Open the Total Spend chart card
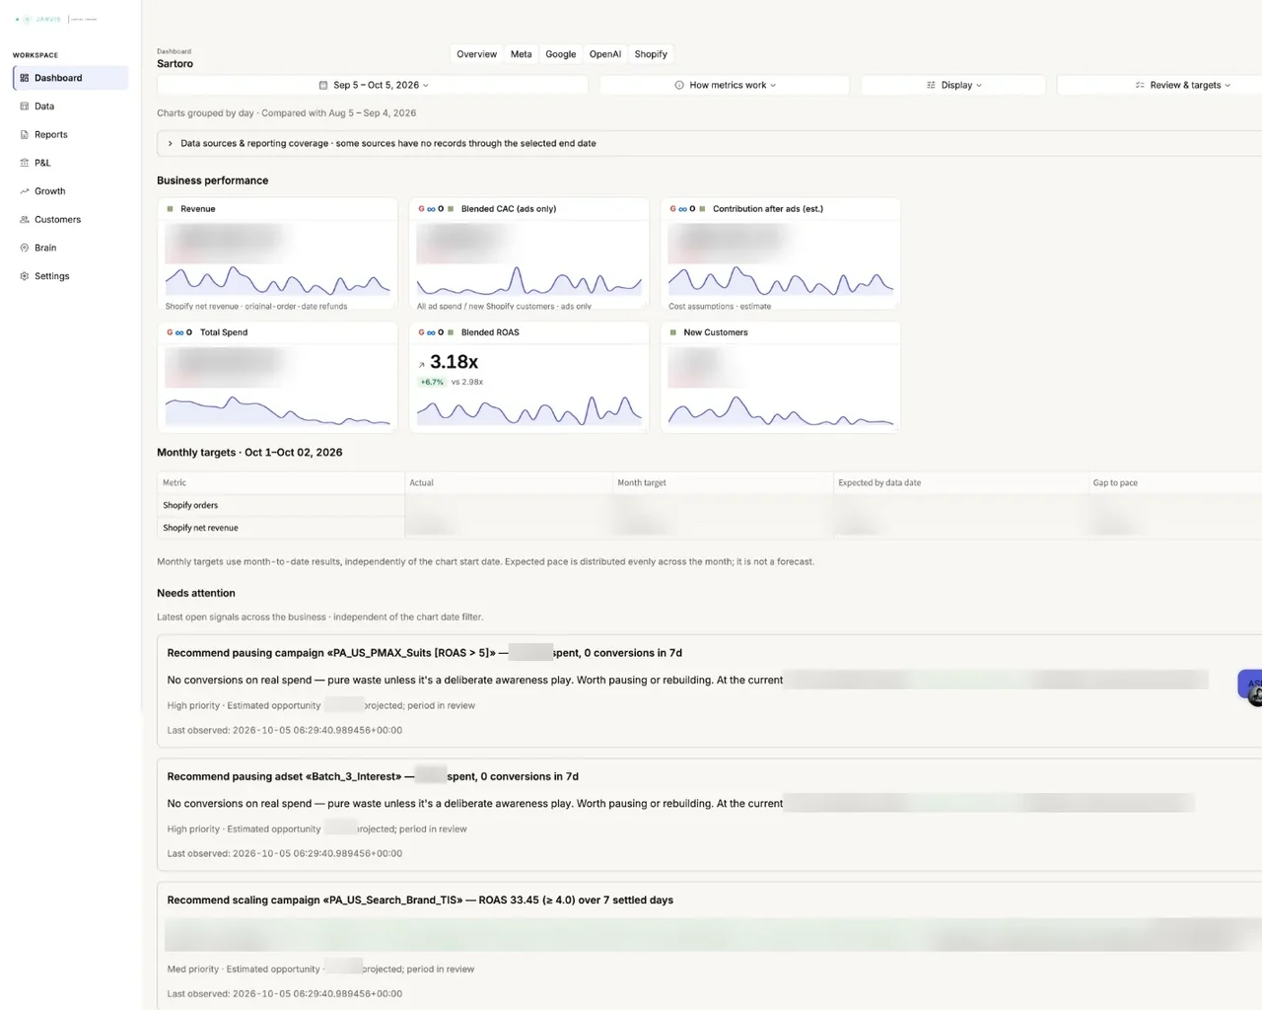 coord(277,377)
